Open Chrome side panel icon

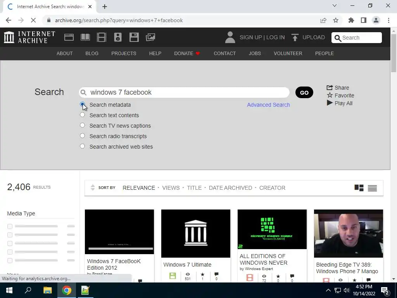tap(364, 20)
